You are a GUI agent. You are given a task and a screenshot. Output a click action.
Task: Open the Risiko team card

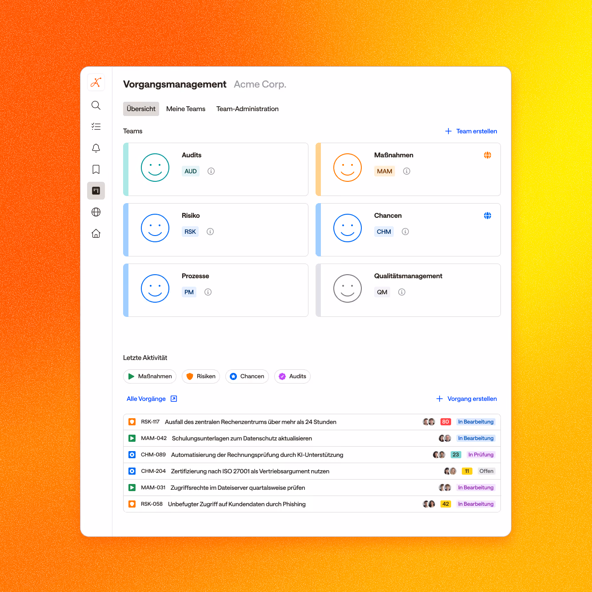click(216, 230)
